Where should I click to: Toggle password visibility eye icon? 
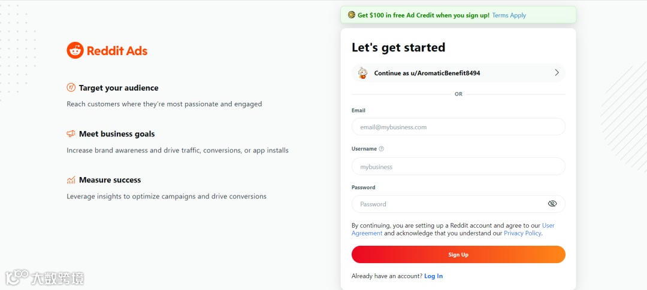point(552,204)
